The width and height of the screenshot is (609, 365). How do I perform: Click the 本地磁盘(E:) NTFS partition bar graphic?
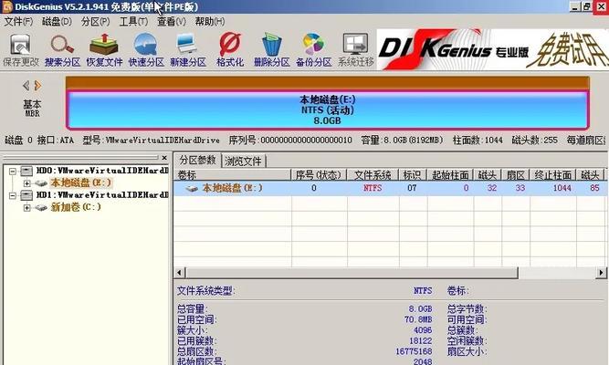328,109
